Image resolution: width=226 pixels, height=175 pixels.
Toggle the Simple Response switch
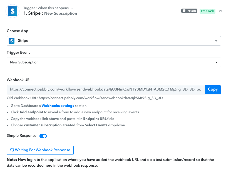point(43,136)
